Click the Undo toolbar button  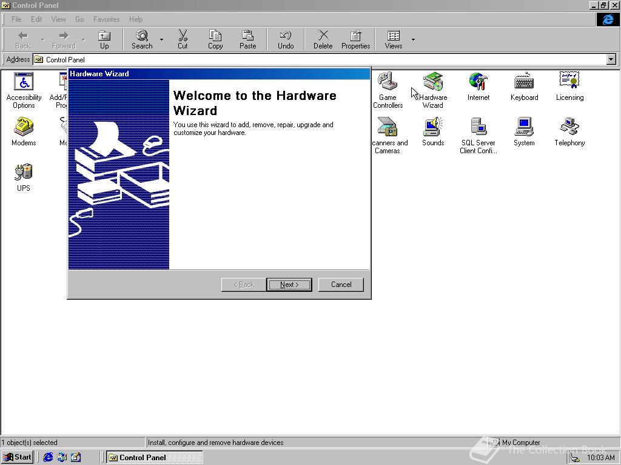point(286,39)
